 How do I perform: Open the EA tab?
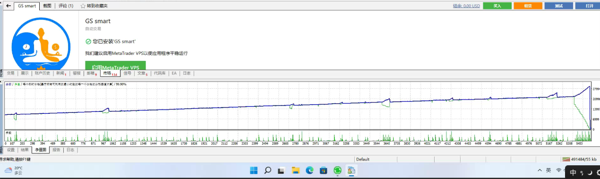(174, 73)
